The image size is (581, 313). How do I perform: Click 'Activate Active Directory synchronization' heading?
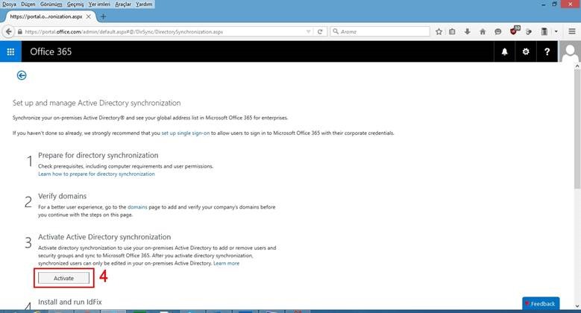(104, 237)
